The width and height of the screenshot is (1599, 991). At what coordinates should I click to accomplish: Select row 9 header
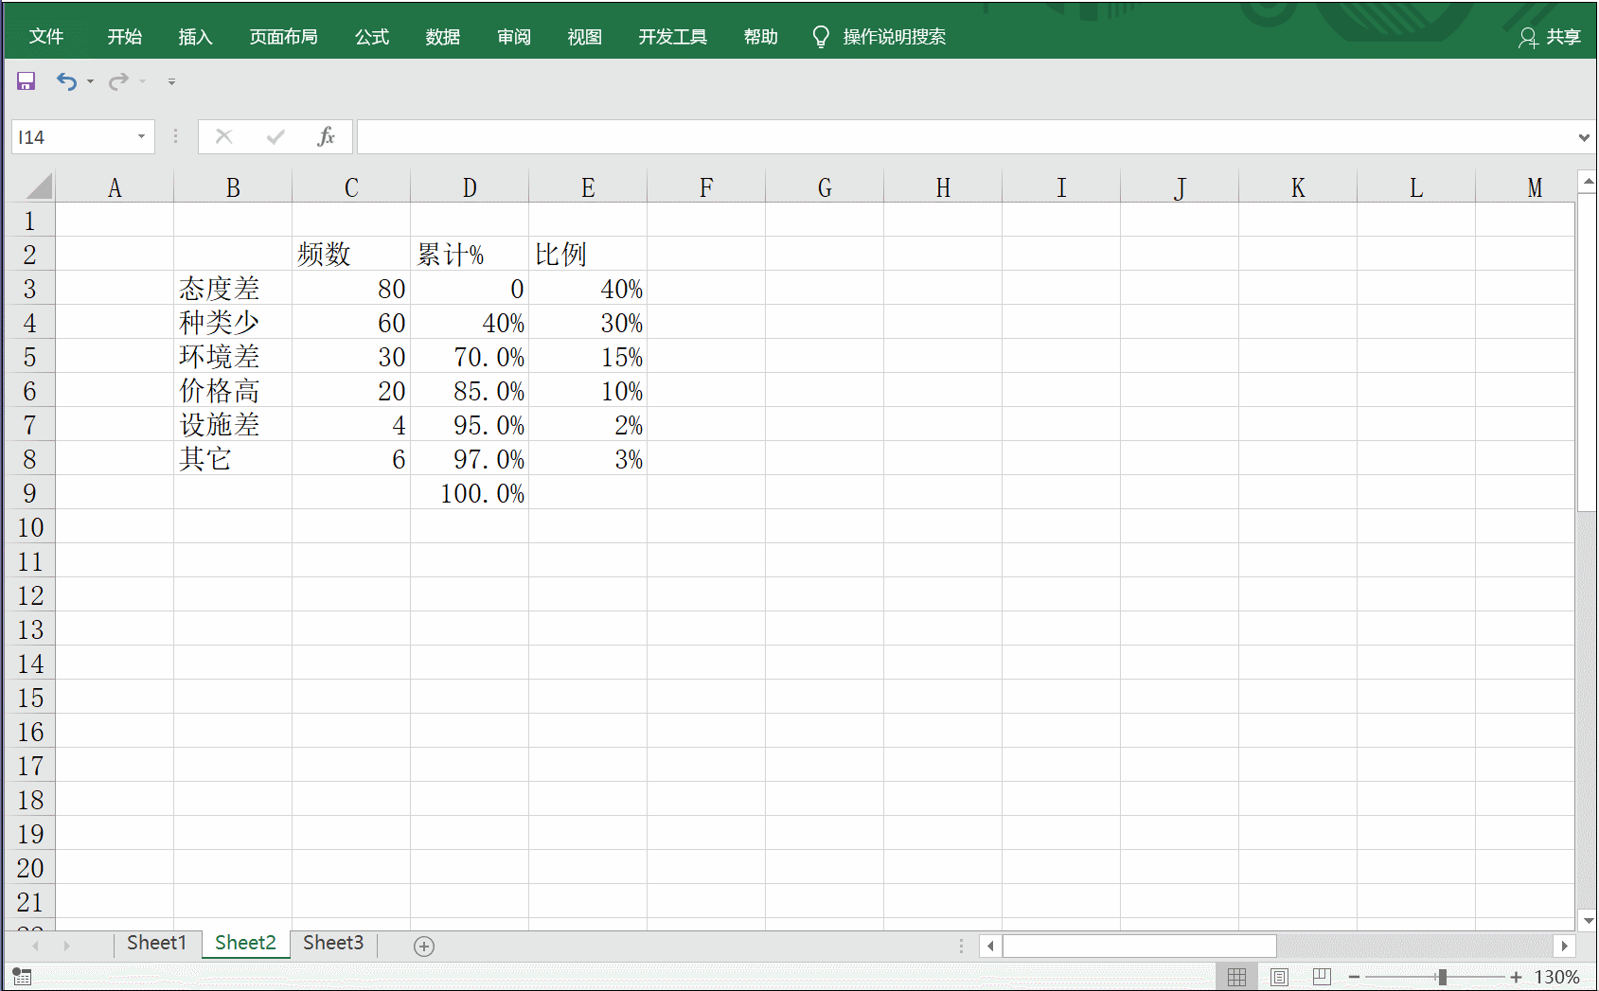point(29,493)
